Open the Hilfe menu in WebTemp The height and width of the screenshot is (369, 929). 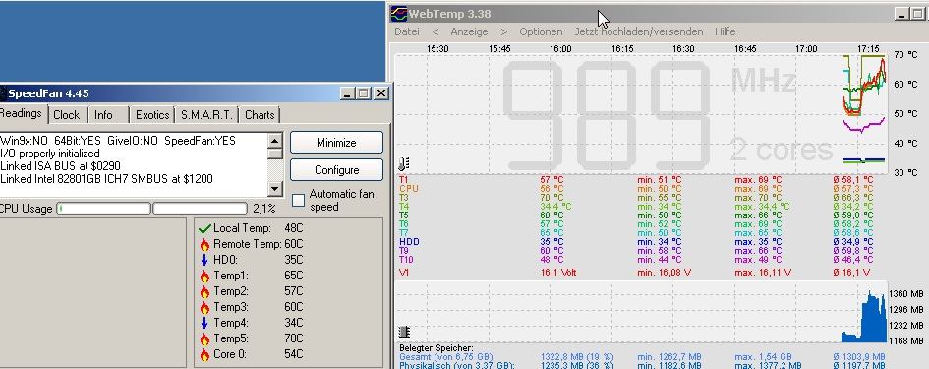click(x=726, y=31)
